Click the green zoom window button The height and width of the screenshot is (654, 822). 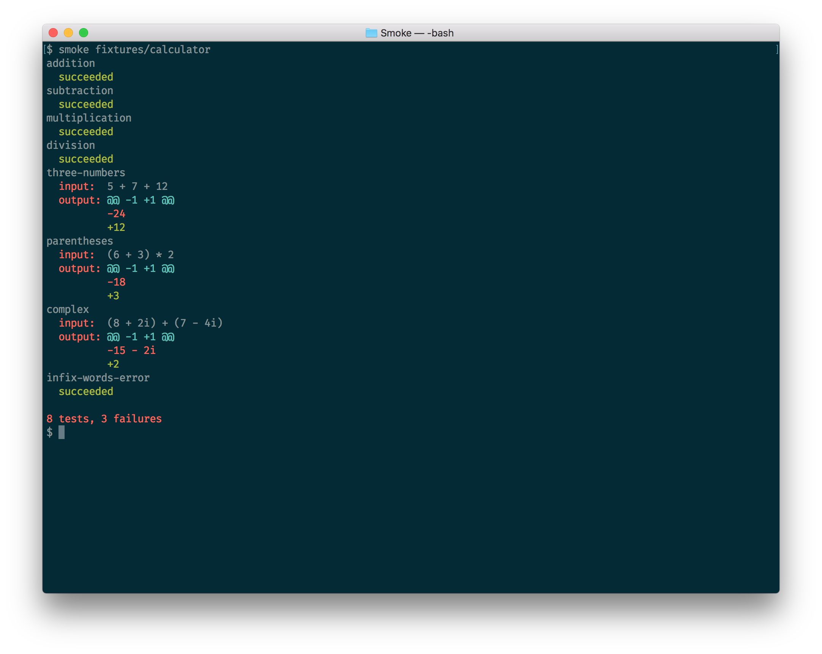point(84,33)
